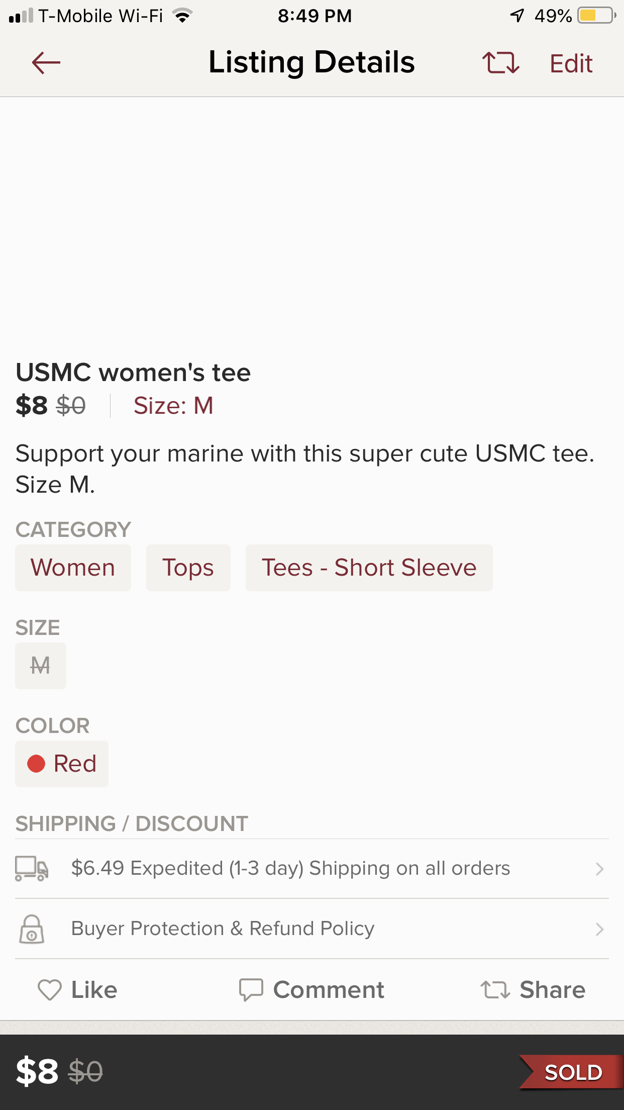Tap the listing photo area
The image size is (624, 1110).
[x=312, y=221]
